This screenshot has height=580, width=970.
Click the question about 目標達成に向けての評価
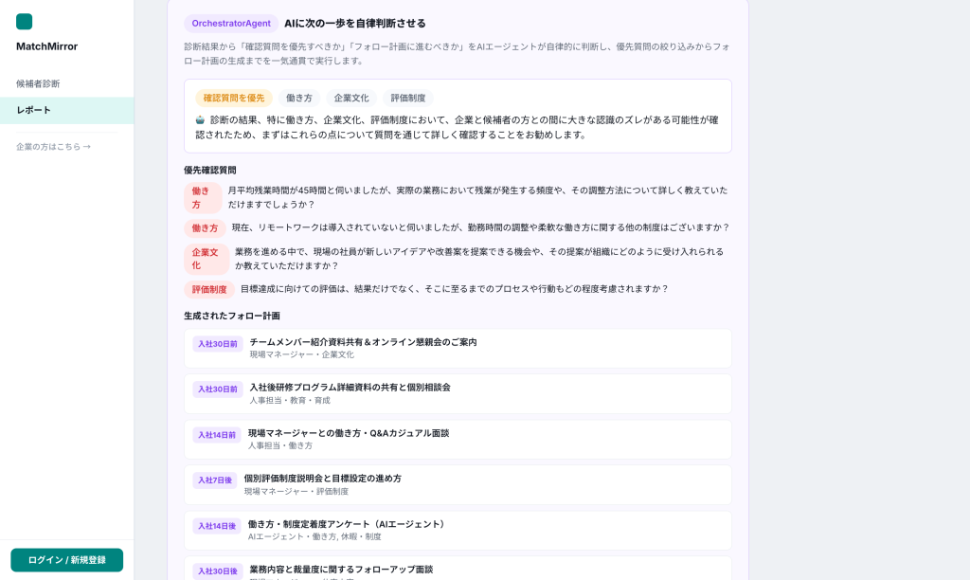tap(455, 289)
